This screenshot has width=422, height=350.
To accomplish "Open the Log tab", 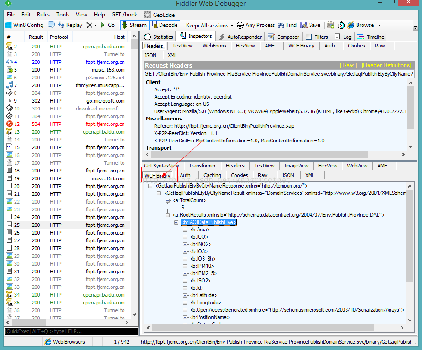I will click(x=343, y=37).
